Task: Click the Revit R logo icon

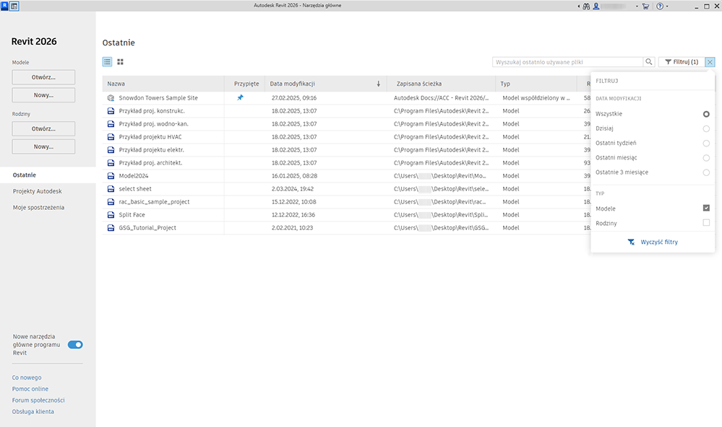Action: pos(4,6)
